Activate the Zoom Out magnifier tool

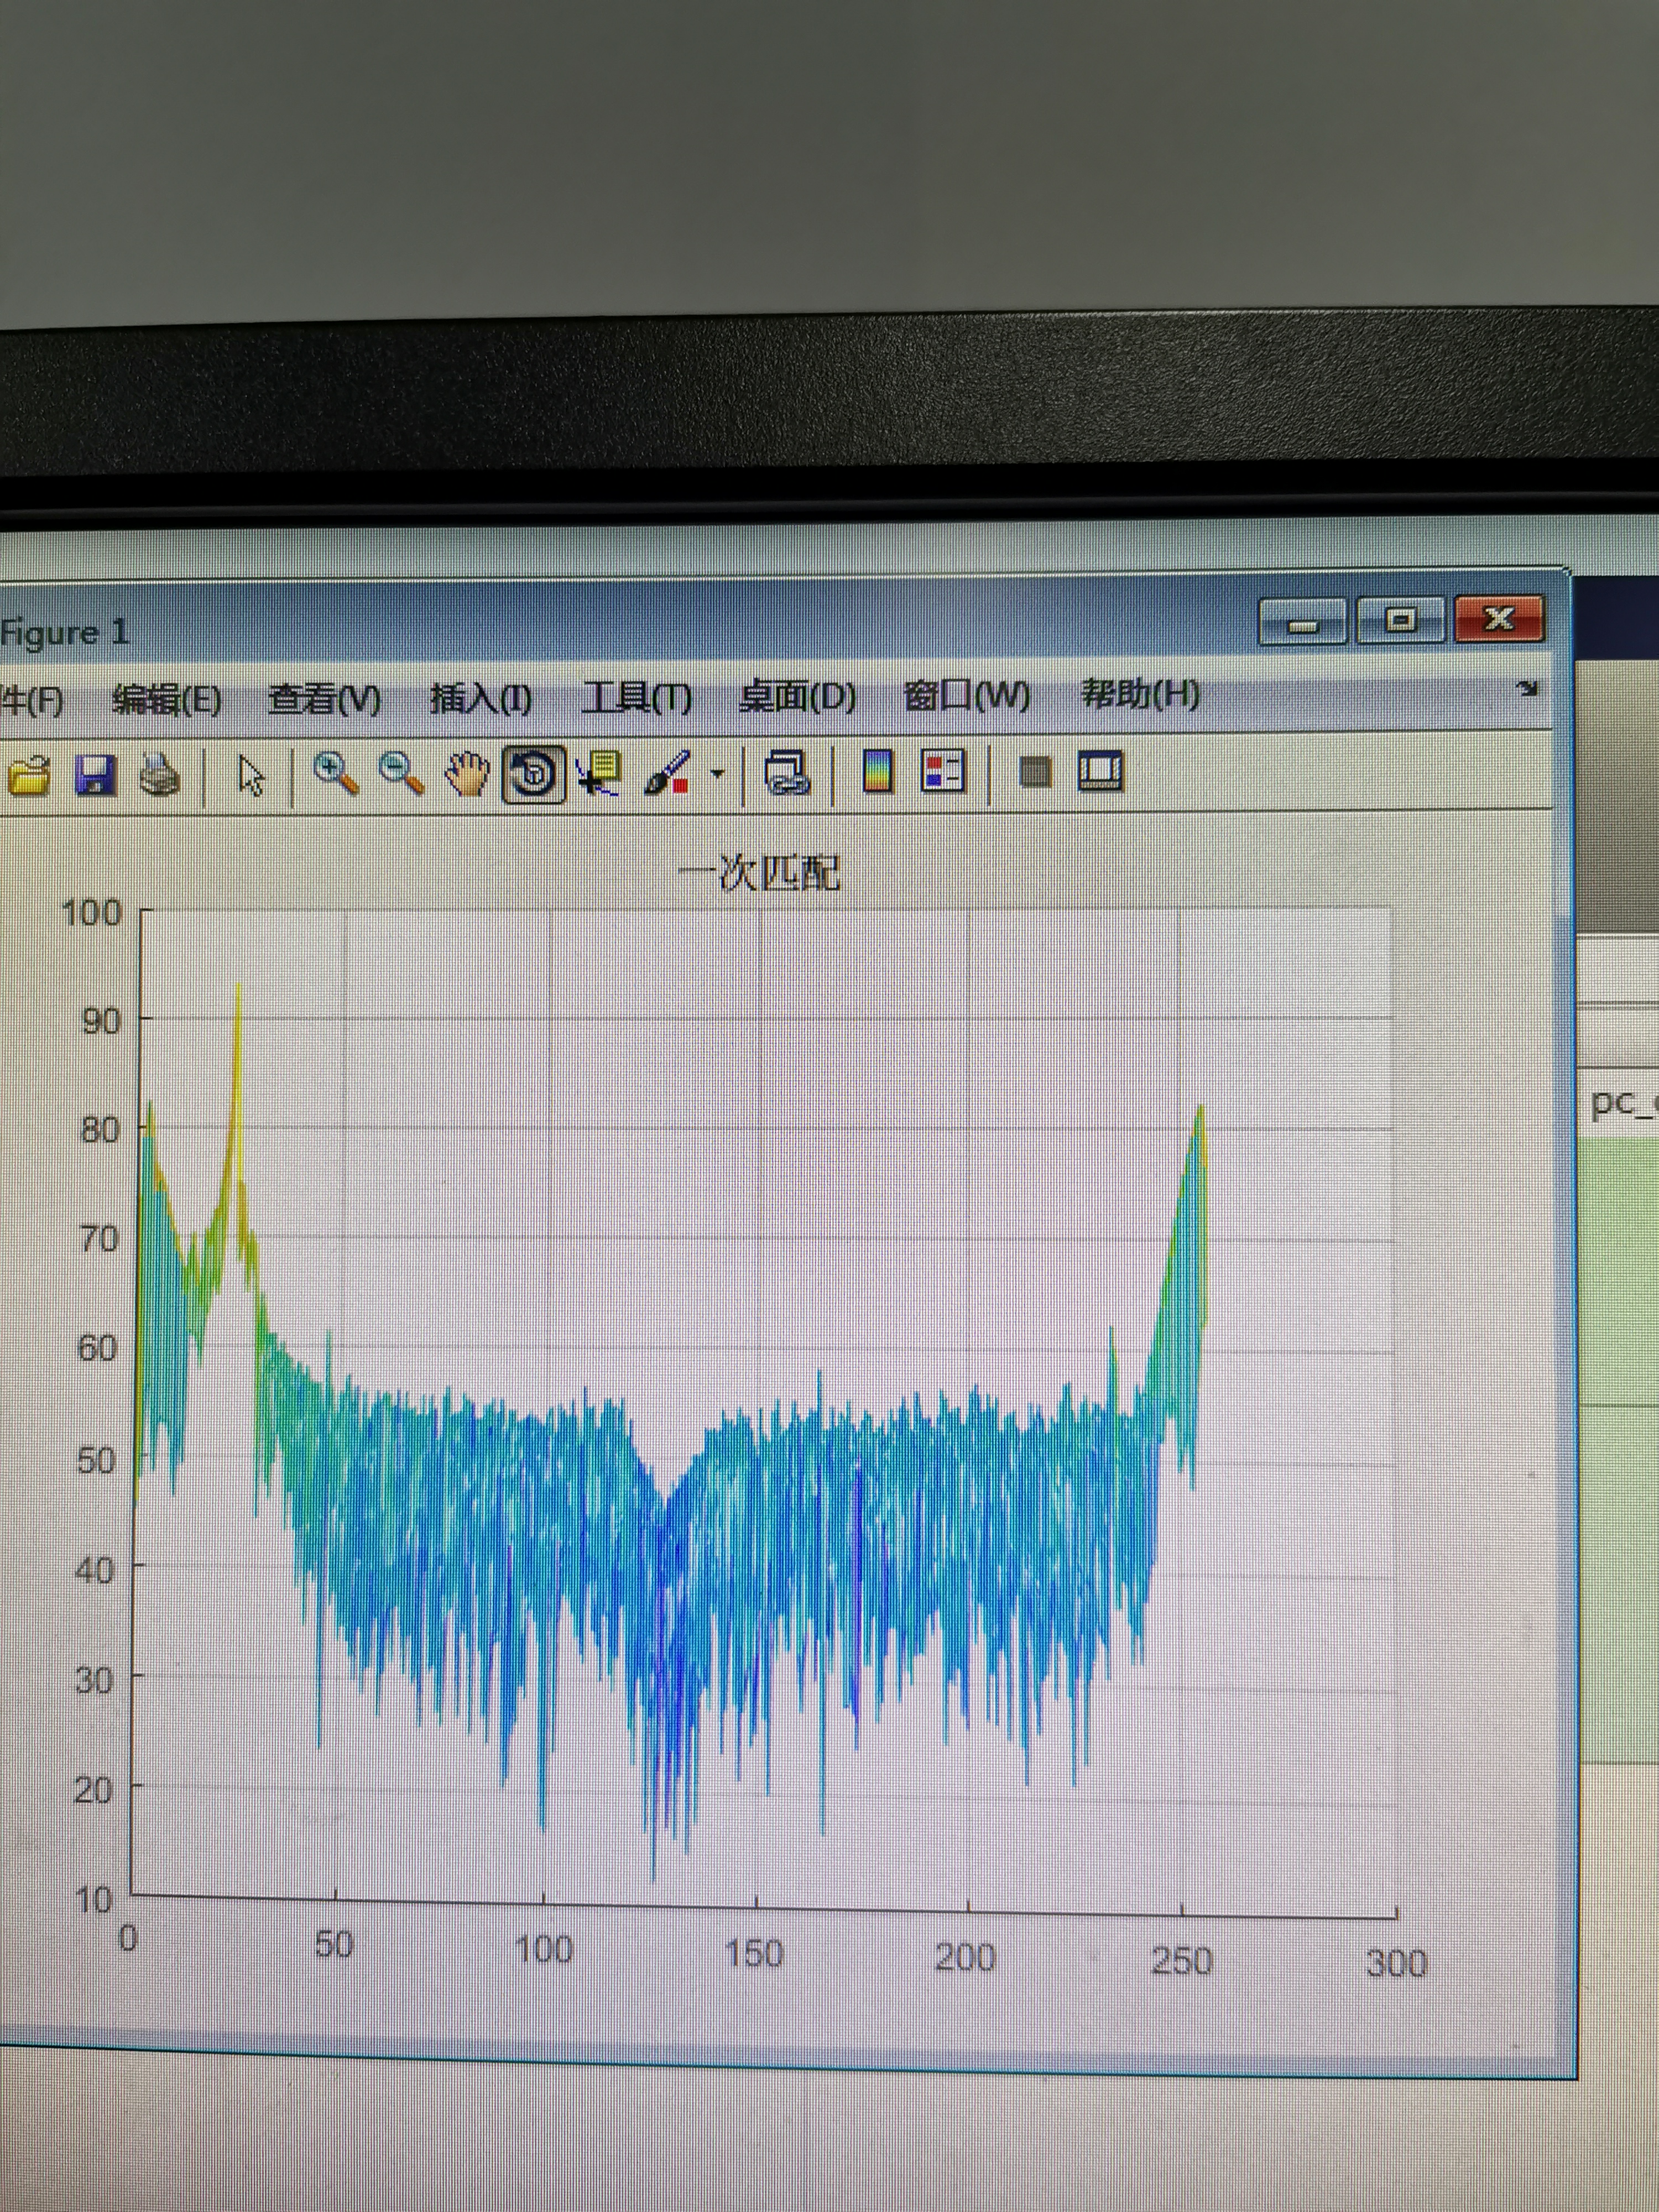coord(401,773)
